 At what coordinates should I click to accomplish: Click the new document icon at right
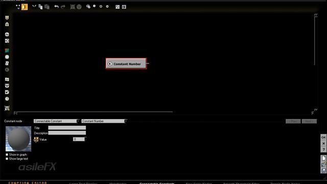tap(323, 158)
